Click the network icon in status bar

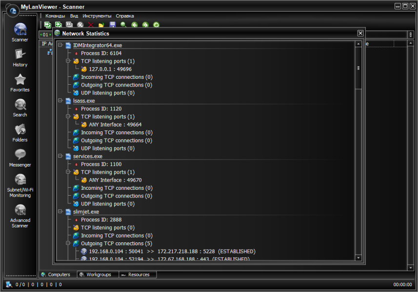click(9, 284)
